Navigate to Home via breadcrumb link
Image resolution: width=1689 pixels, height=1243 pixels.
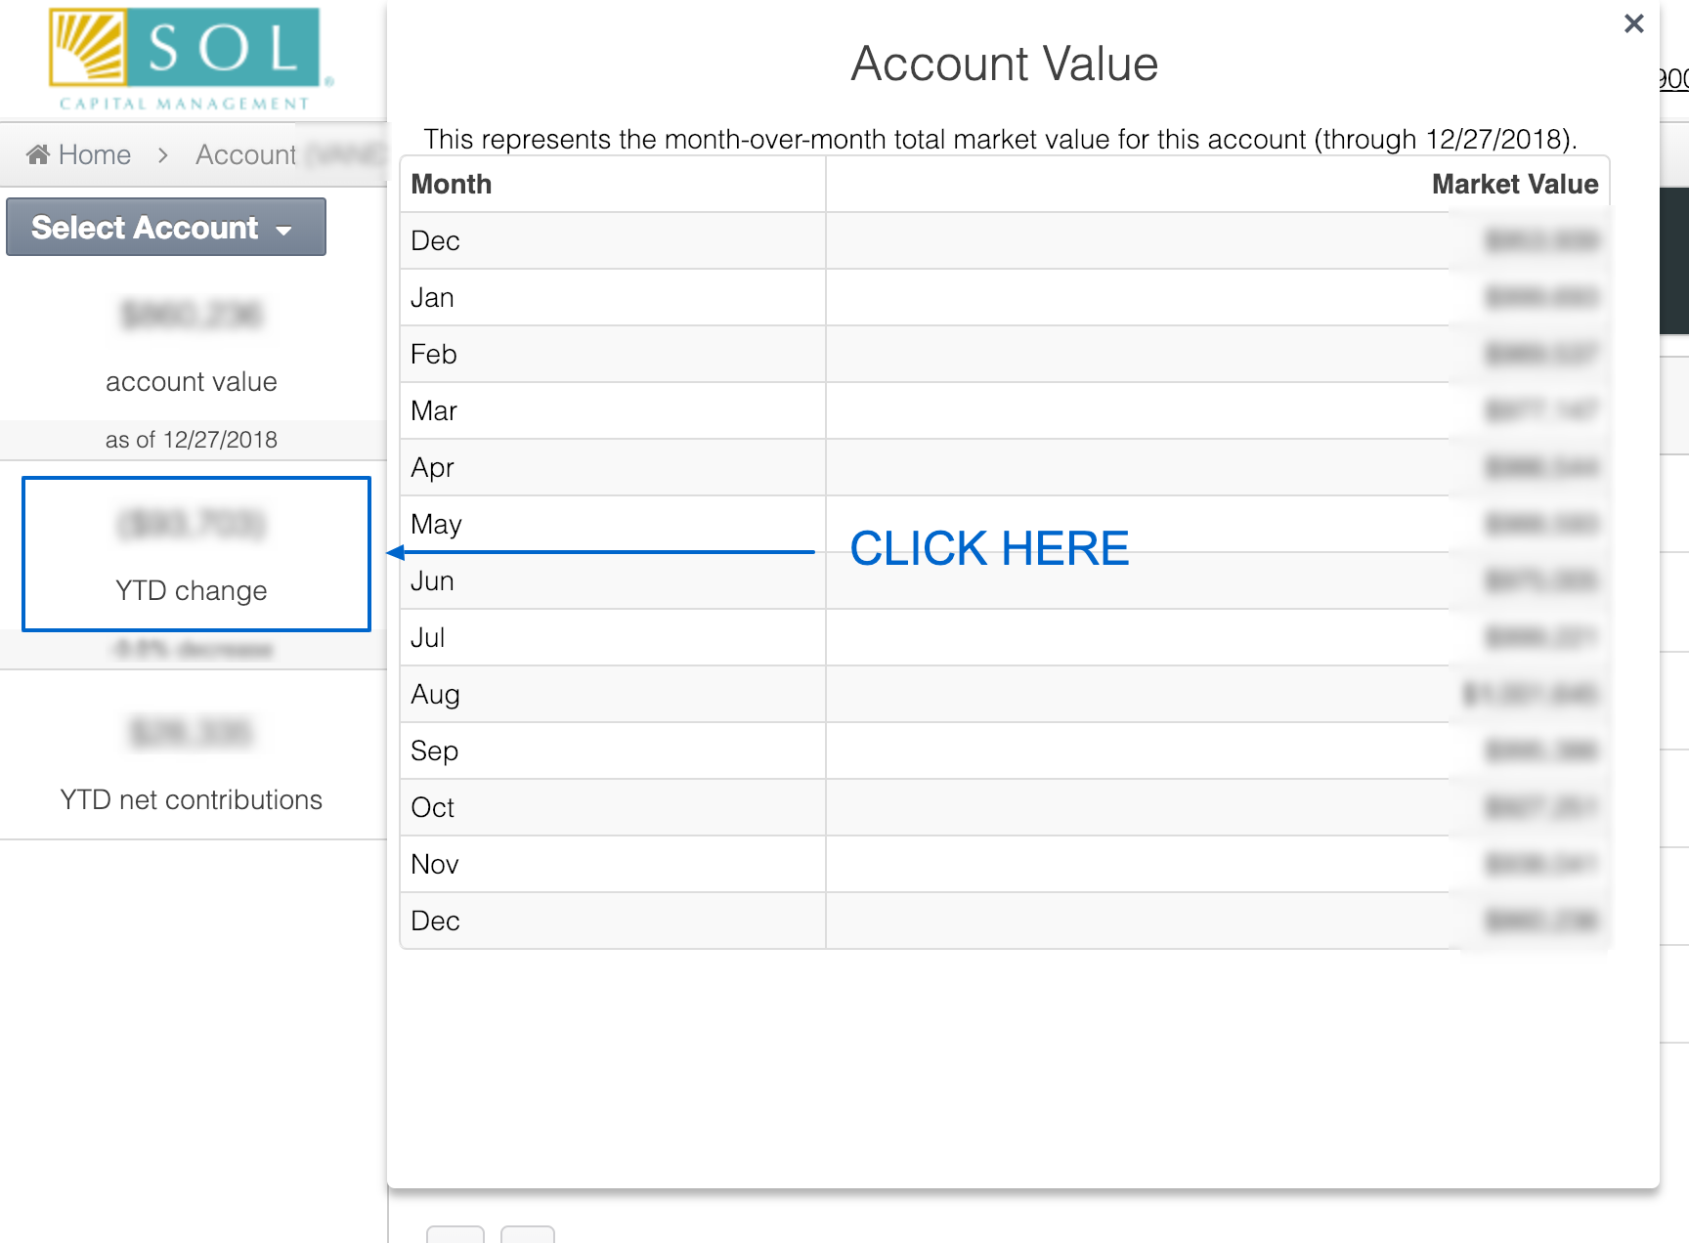93,153
